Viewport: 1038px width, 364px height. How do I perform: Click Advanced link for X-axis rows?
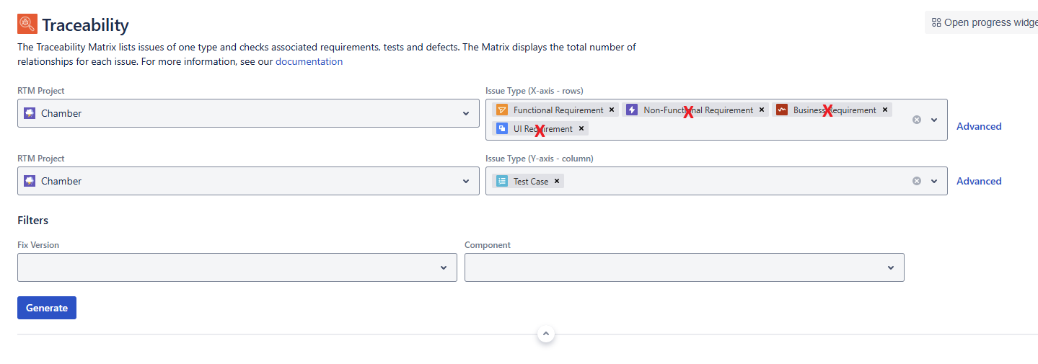point(979,126)
